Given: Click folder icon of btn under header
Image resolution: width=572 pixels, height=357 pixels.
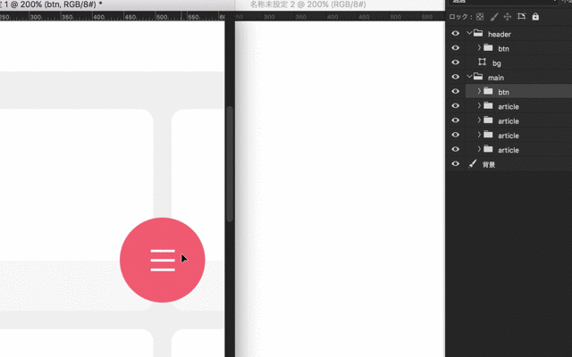Looking at the screenshot, I should tap(488, 47).
